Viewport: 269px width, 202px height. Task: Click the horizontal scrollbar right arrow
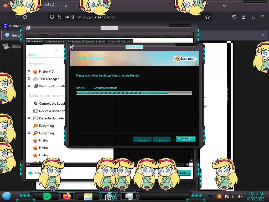[x=187, y=165]
